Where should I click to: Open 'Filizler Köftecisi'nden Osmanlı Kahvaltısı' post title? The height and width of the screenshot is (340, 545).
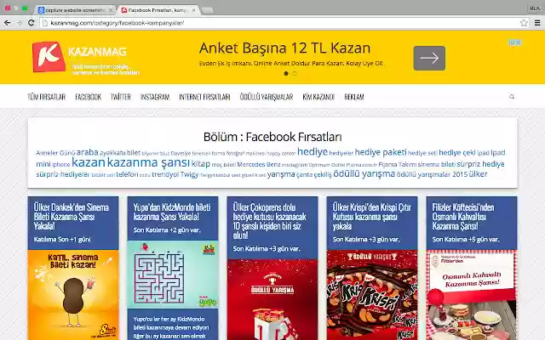(x=463, y=217)
